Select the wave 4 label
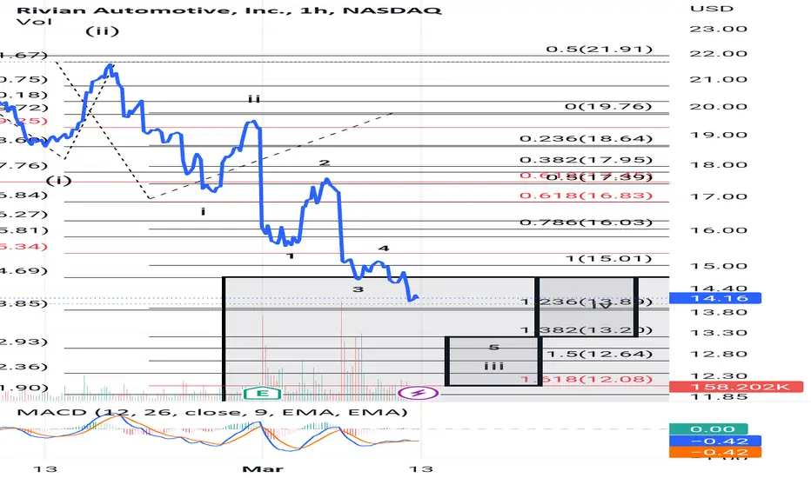Screen dimensions: 811x478 pyautogui.click(x=383, y=248)
